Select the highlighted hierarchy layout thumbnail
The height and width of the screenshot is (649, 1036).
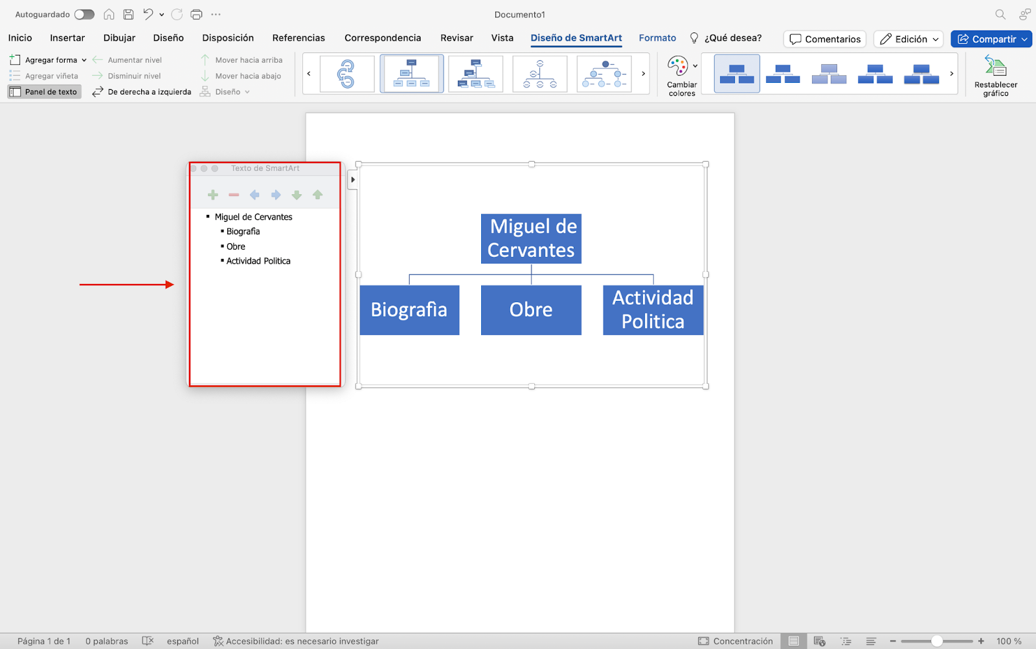(x=412, y=74)
